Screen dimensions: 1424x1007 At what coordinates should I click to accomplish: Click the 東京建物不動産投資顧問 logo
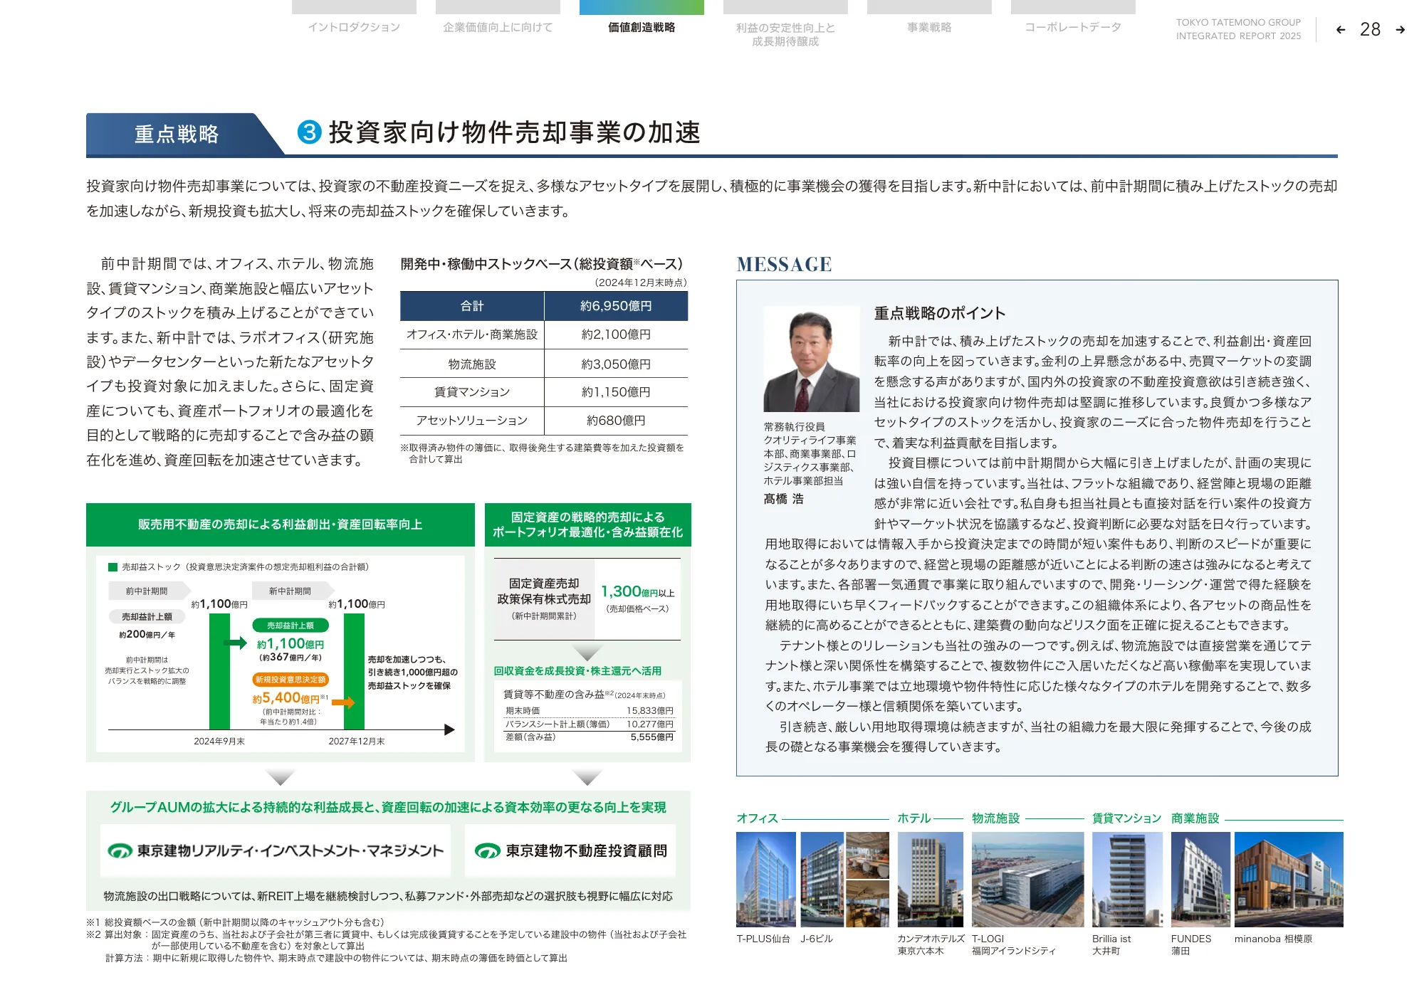(x=570, y=850)
